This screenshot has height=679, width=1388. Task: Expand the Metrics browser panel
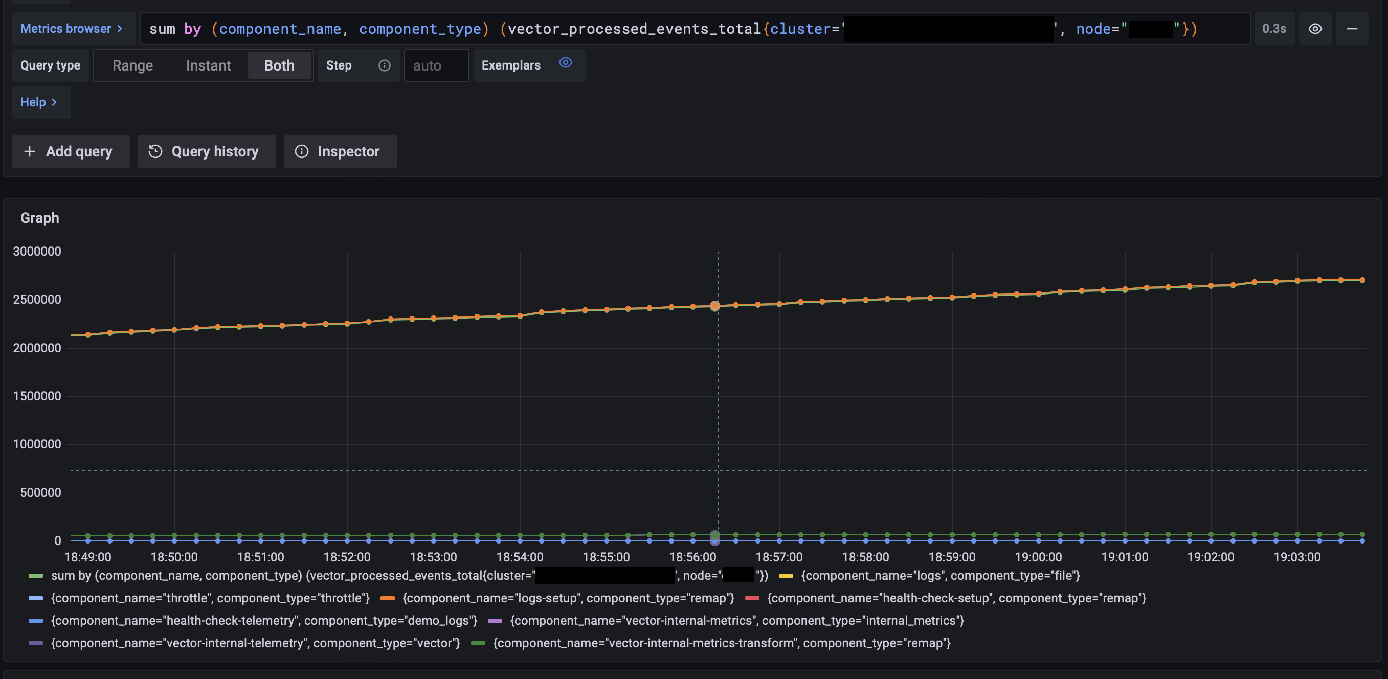[73, 29]
